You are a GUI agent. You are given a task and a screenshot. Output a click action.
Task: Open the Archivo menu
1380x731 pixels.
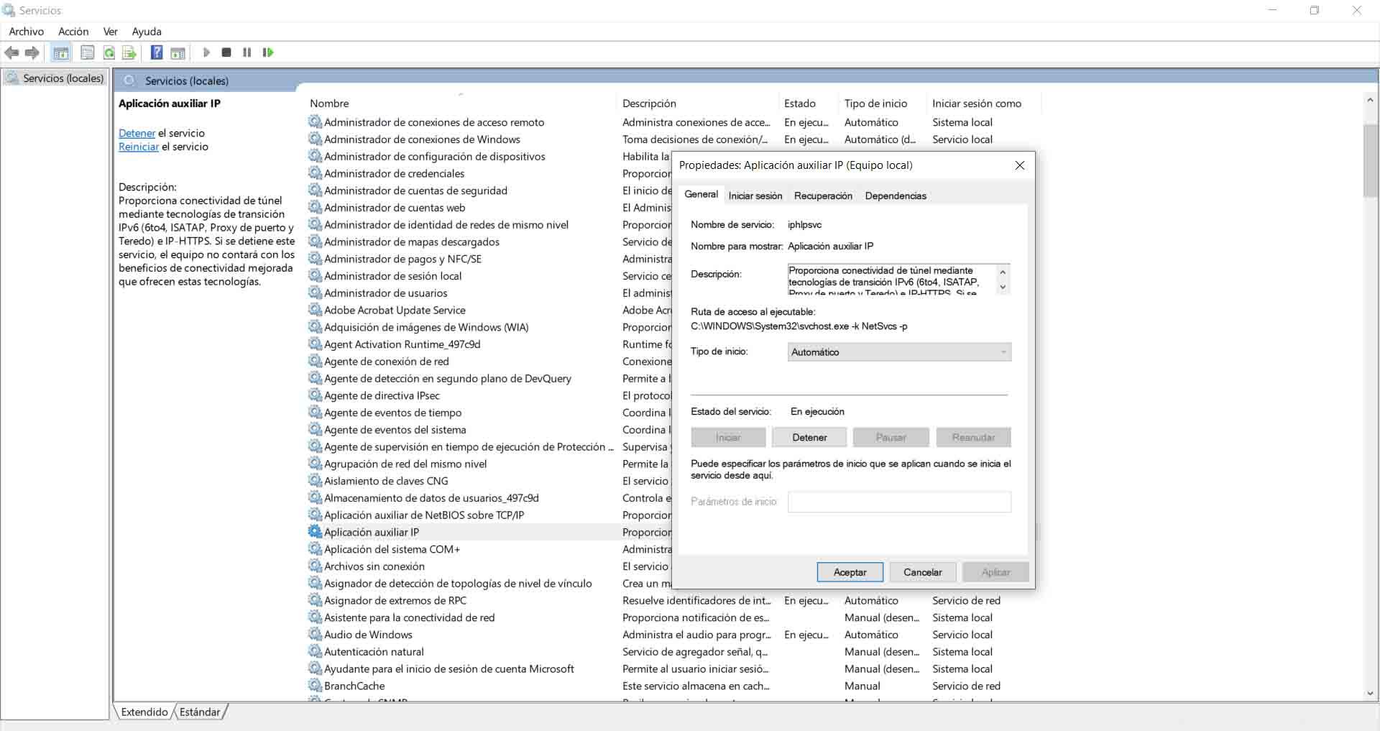point(27,32)
